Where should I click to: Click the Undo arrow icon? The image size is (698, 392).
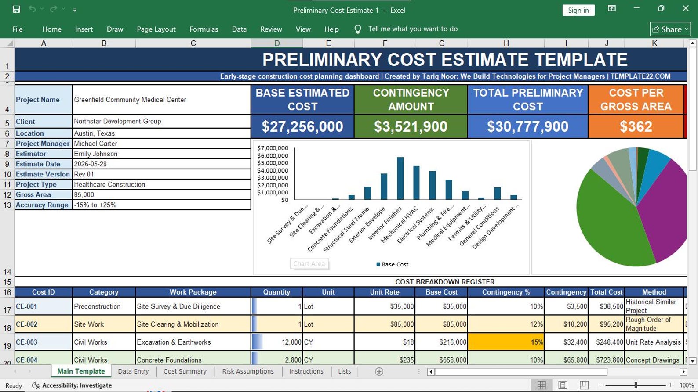32,9
